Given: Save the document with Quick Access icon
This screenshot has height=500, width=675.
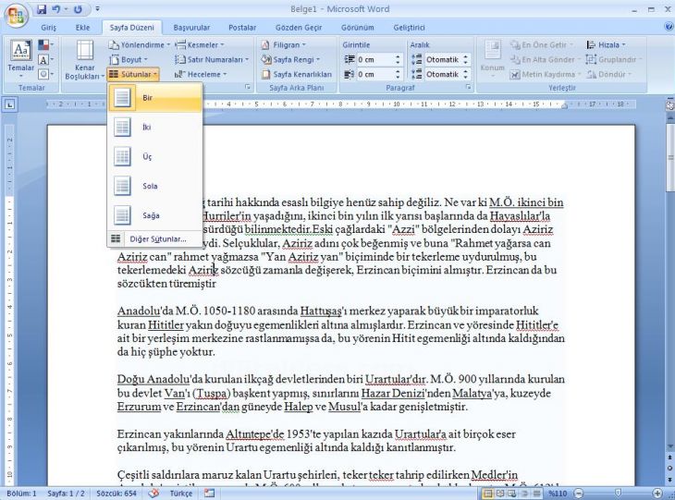Looking at the screenshot, I should [42, 9].
